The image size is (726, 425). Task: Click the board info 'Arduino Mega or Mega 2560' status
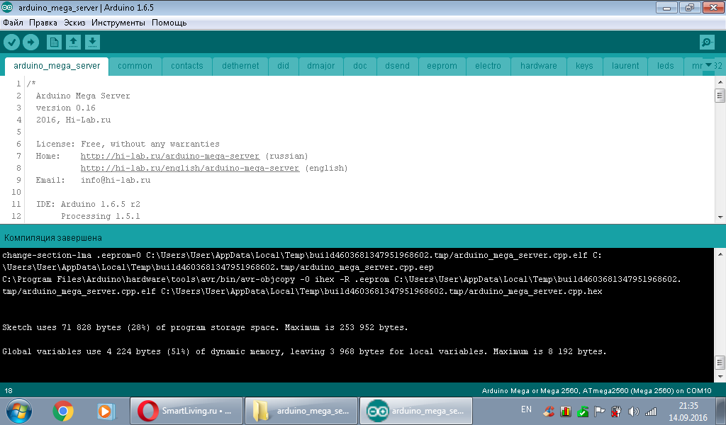[x=596, y=391]
